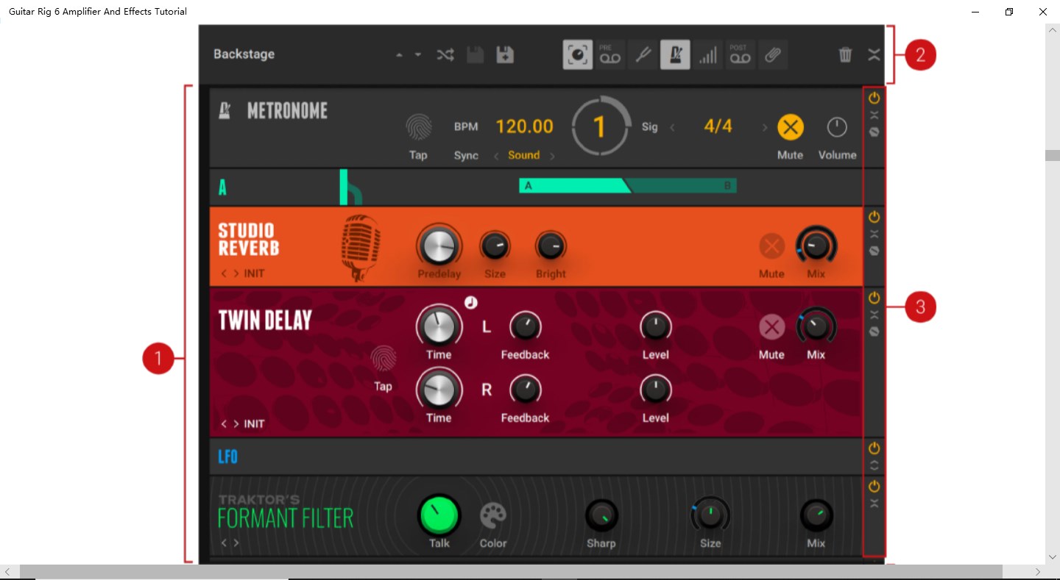Click the Metronome Volume knob

pos(837,127)
